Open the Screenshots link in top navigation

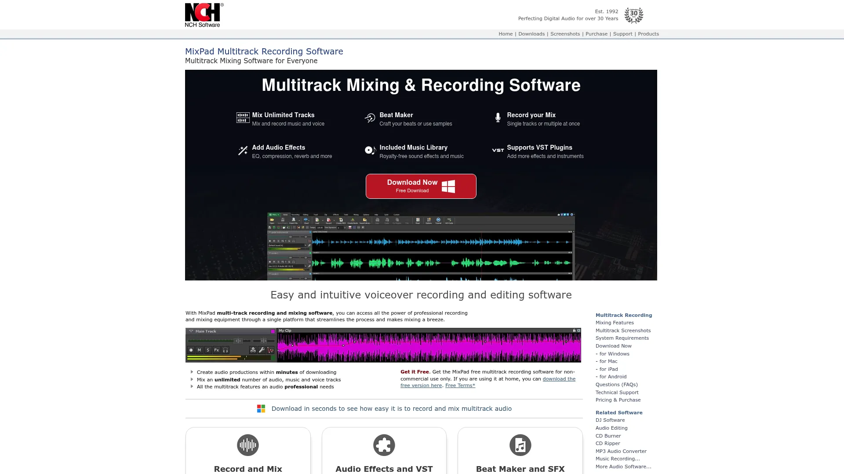click(x=565, y=34)
